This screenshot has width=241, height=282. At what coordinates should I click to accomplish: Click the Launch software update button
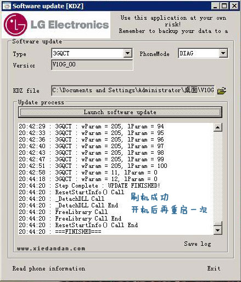click(x=120, y=112)
